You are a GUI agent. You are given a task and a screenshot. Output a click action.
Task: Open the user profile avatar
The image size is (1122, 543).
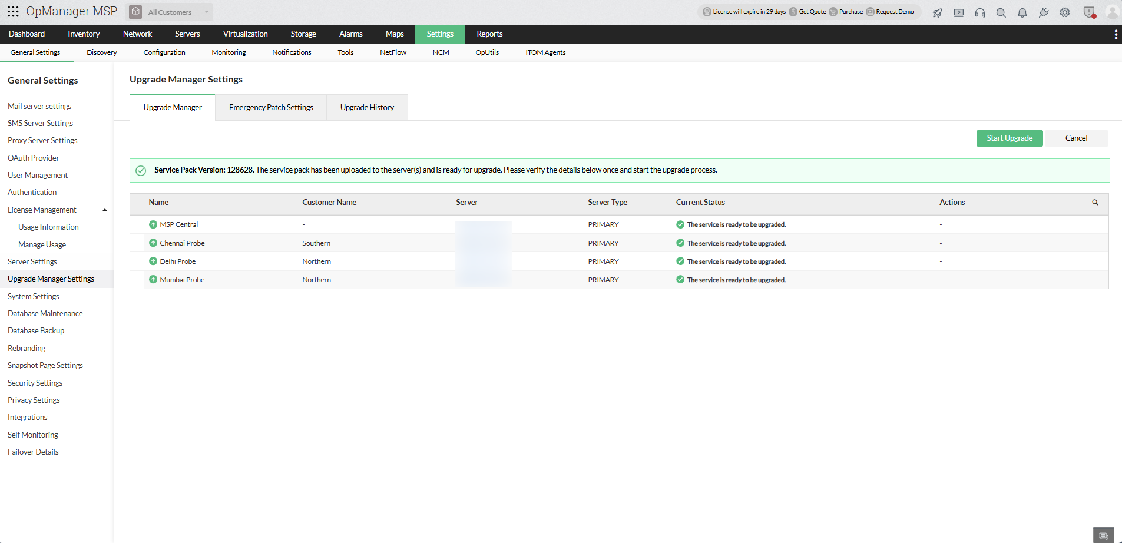tap(1113, 12)
